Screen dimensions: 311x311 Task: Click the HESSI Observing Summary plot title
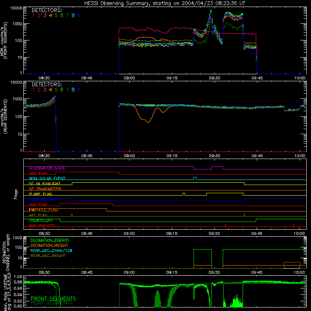(x=164, y=3)
